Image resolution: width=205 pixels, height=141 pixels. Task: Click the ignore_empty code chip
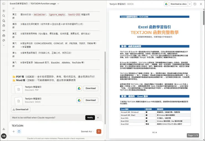pyautogui.click(x=57, y=15)
